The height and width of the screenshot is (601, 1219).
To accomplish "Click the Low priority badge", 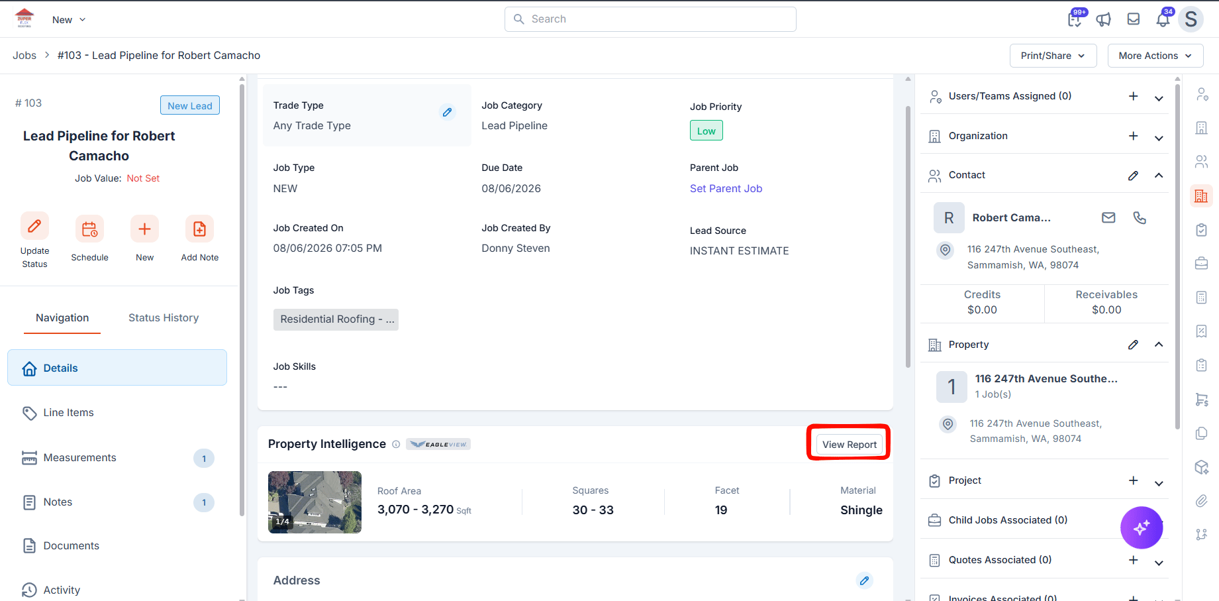I will click(x=706, y=131).
